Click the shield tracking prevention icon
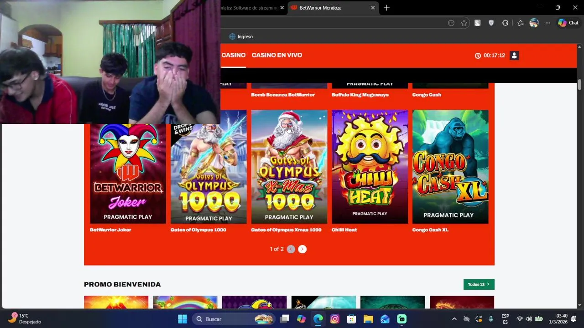Screen dimensions: 584x328 [491, 23]
